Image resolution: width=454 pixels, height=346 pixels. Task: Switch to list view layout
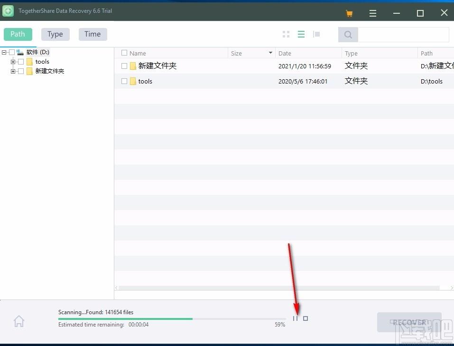tap(301, 34)
